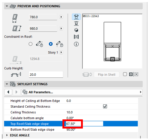This screenshot has width=150, height=140.
Task: Toggle the checkbox beside Flip in Shell
Action: 125,74
